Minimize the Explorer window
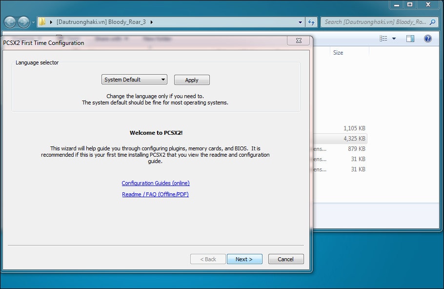The image size is (444, 289). pos(396,5)
